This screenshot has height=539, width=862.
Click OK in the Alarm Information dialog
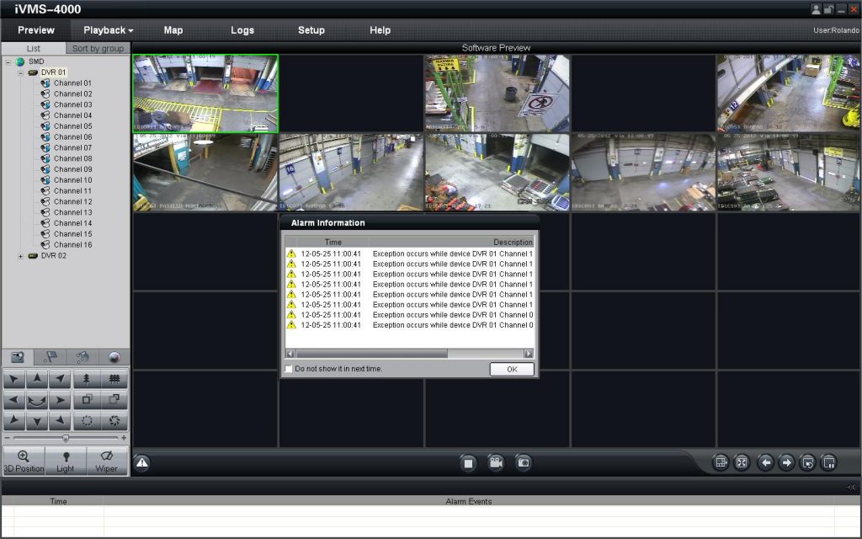511,369
